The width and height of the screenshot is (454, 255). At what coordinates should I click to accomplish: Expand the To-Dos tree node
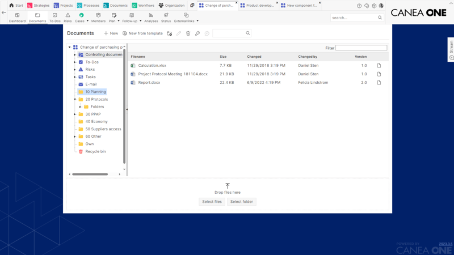[75, 62]
